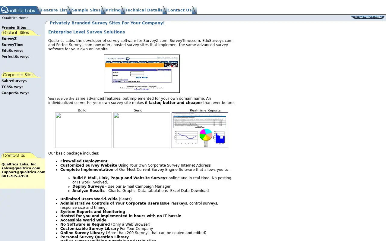The width and height of the screenshot is (386, 241).
Task: Open the Premier Sites link
Action: point(14,27)
